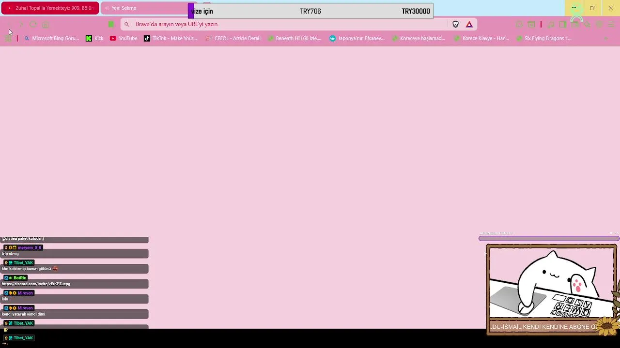Switch to the Yeni Sekme tab

(x=144, y=8)
